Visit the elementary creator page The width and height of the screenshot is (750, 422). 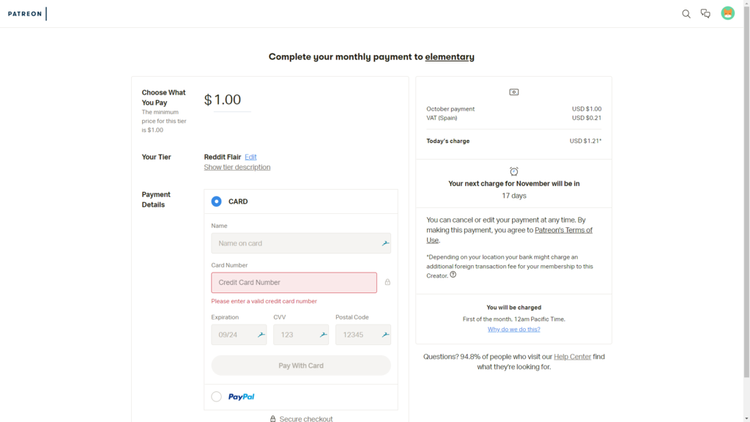click(x=450, y=56)
